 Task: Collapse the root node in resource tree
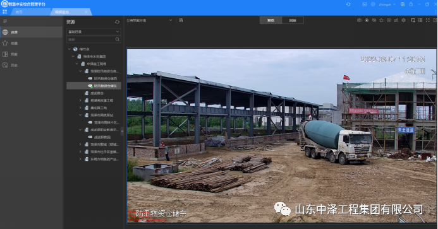click(70, 49)
